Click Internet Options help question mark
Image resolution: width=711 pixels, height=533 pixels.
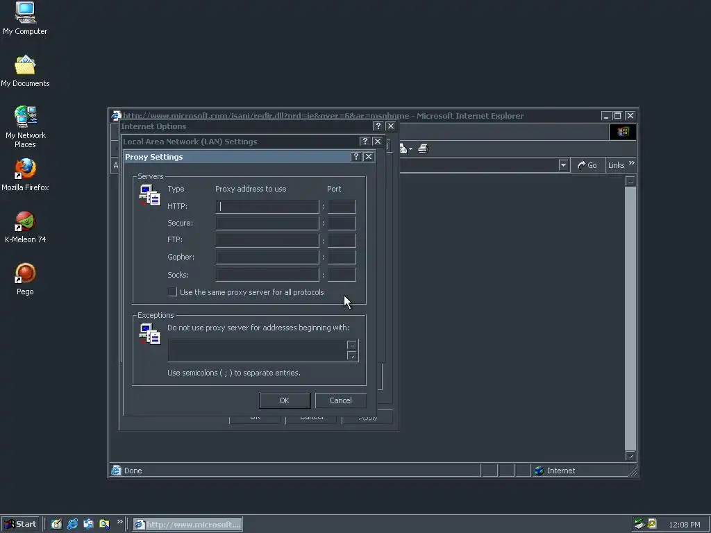click(378, 126)
